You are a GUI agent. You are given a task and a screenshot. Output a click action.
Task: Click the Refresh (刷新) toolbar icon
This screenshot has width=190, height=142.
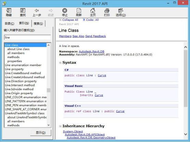point(79,11)
